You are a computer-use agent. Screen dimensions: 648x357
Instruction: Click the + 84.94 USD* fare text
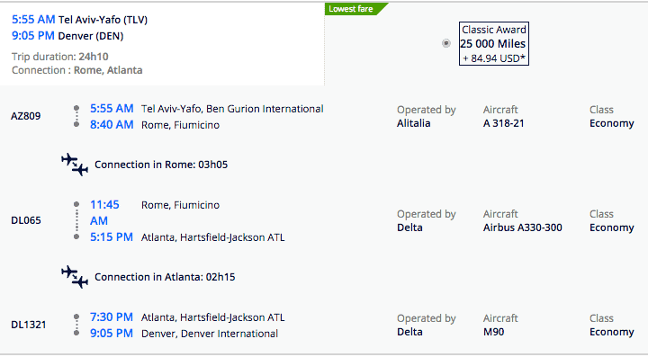pos(494,58)
